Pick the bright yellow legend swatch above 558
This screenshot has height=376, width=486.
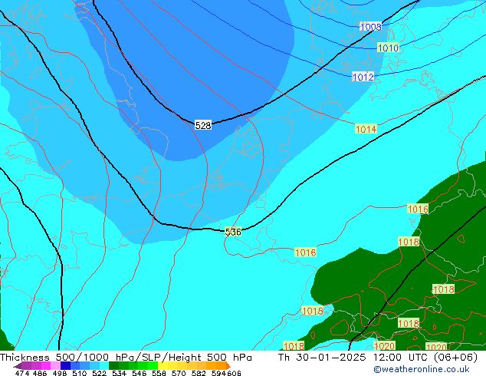click(x=163, y=365)
